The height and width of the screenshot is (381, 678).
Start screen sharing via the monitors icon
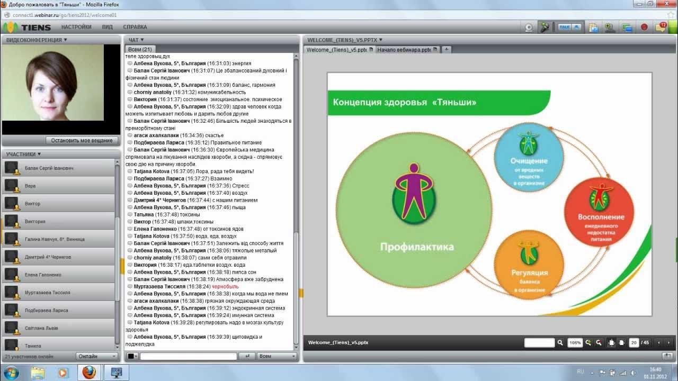tap(627, 28)
